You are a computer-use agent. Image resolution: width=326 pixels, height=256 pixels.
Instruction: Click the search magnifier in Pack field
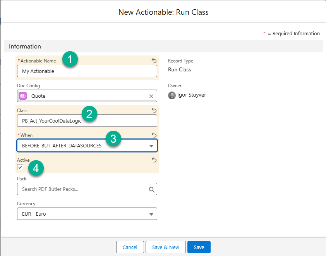point(151,189)
